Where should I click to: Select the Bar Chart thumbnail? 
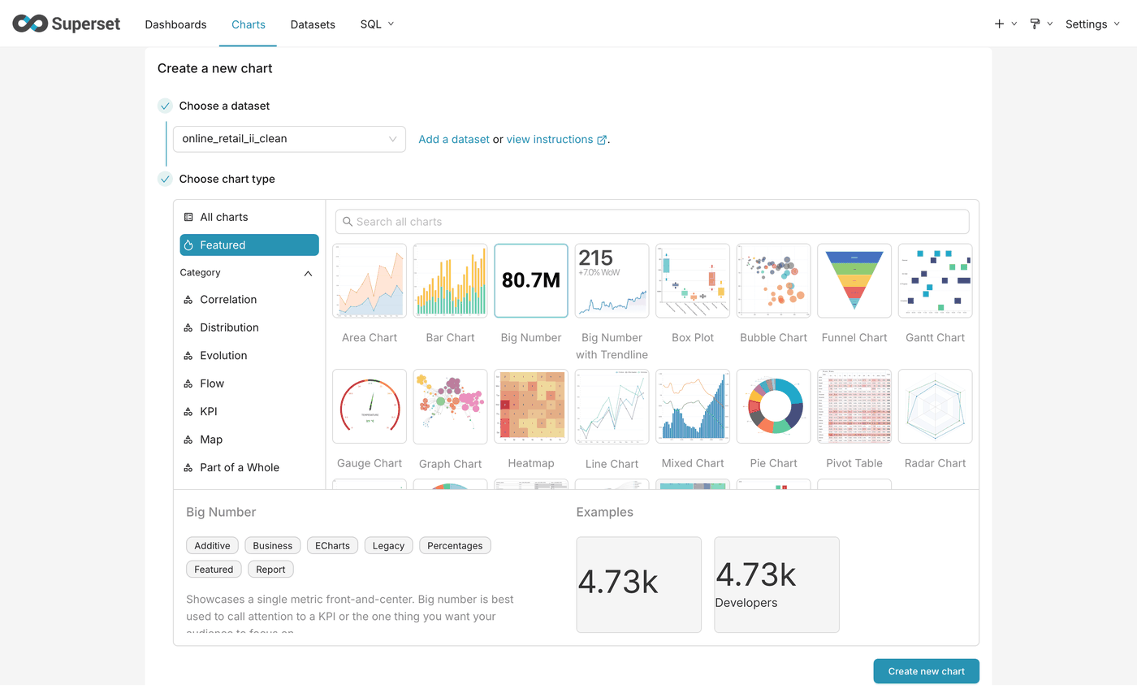[450, 280]
